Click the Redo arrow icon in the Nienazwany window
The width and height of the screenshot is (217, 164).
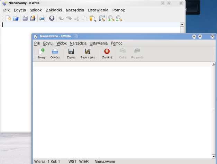coord(69,18)
